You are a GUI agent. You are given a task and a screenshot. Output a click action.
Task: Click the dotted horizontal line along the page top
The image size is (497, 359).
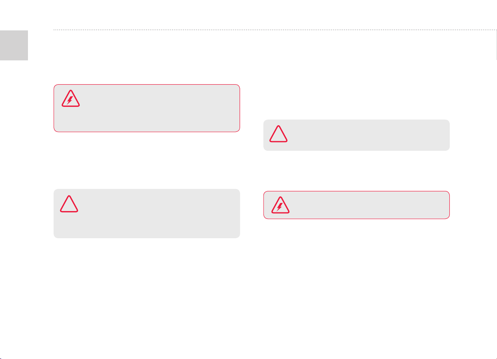(275, 30)
